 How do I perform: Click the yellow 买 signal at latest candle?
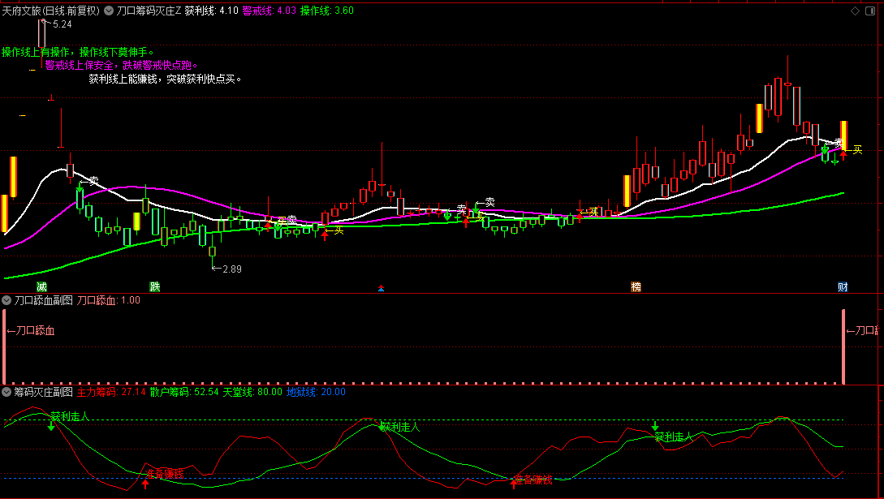point(857,149)
